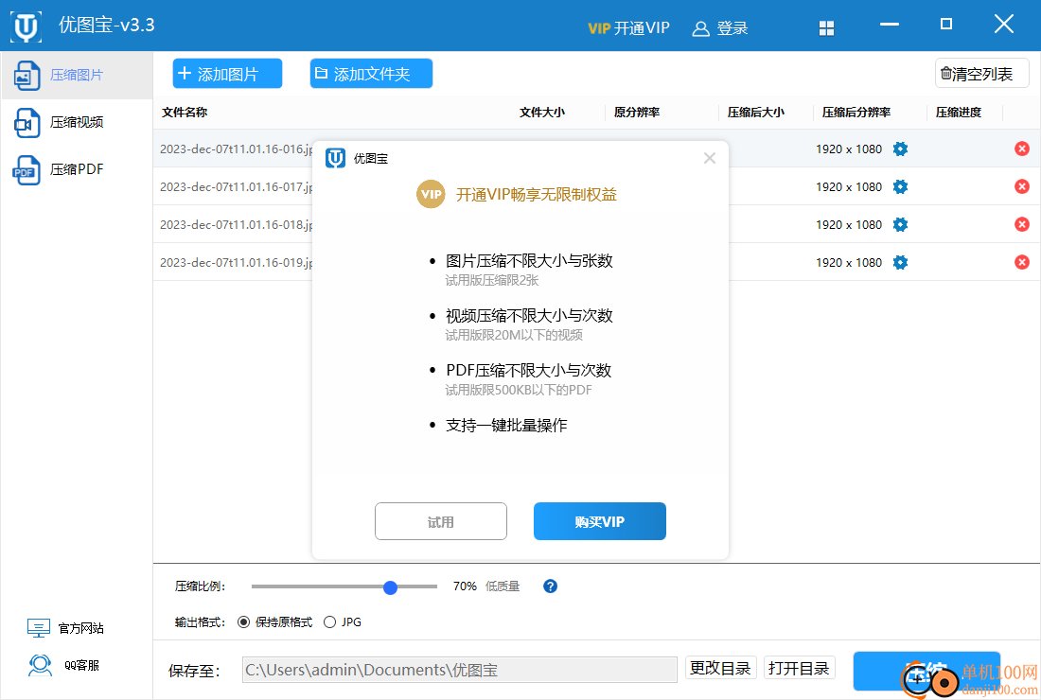Click the 添加图片 button
This screenshot has width=1041, height=700.
[227, 74]
